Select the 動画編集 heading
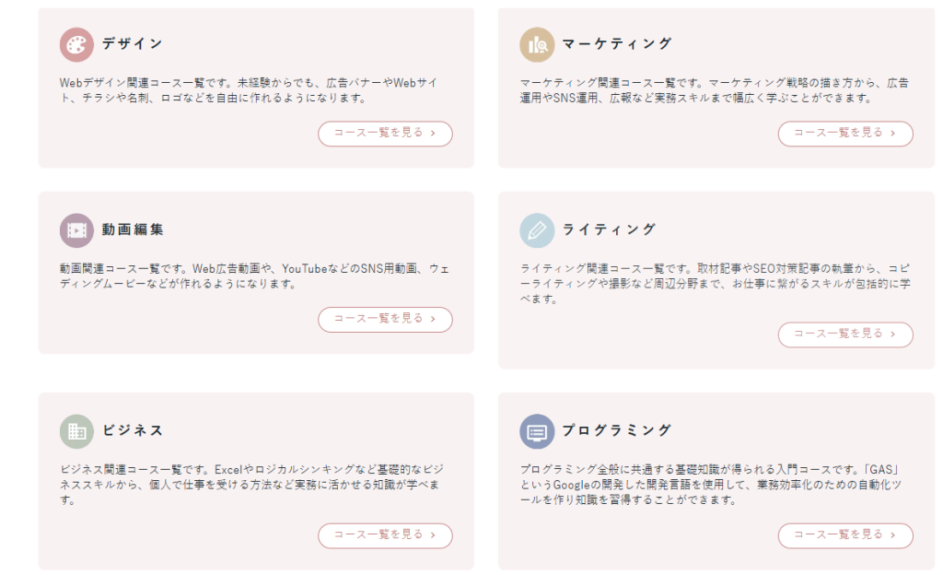The height and width of the screenshot is (575, 943). tap(134, 229)
